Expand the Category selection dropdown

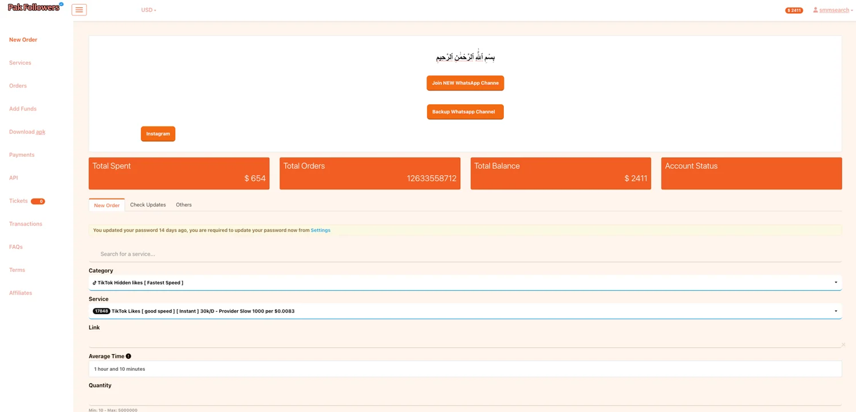tap(836, 282)
